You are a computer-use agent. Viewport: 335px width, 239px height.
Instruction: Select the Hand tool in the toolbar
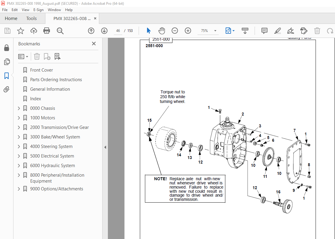tap(162, 30)
